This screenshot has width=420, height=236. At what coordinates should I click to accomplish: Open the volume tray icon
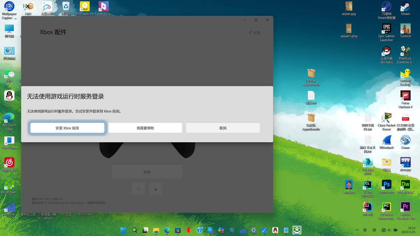pyautogui.click(x=389, y=230)
